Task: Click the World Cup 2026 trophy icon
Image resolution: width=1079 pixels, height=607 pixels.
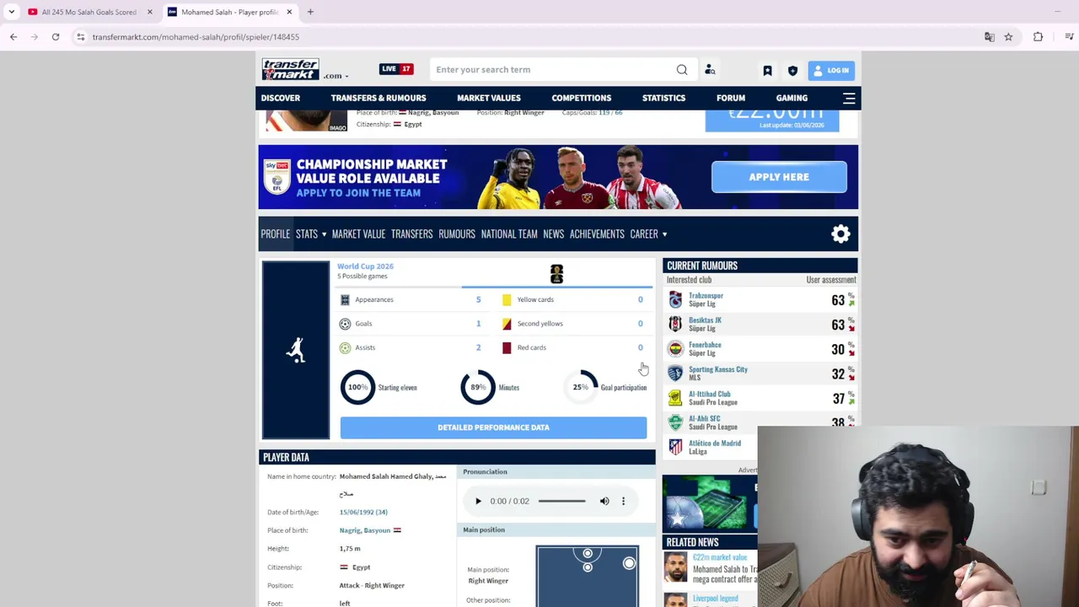Action: pyautogui.click(x=556, y=273)
